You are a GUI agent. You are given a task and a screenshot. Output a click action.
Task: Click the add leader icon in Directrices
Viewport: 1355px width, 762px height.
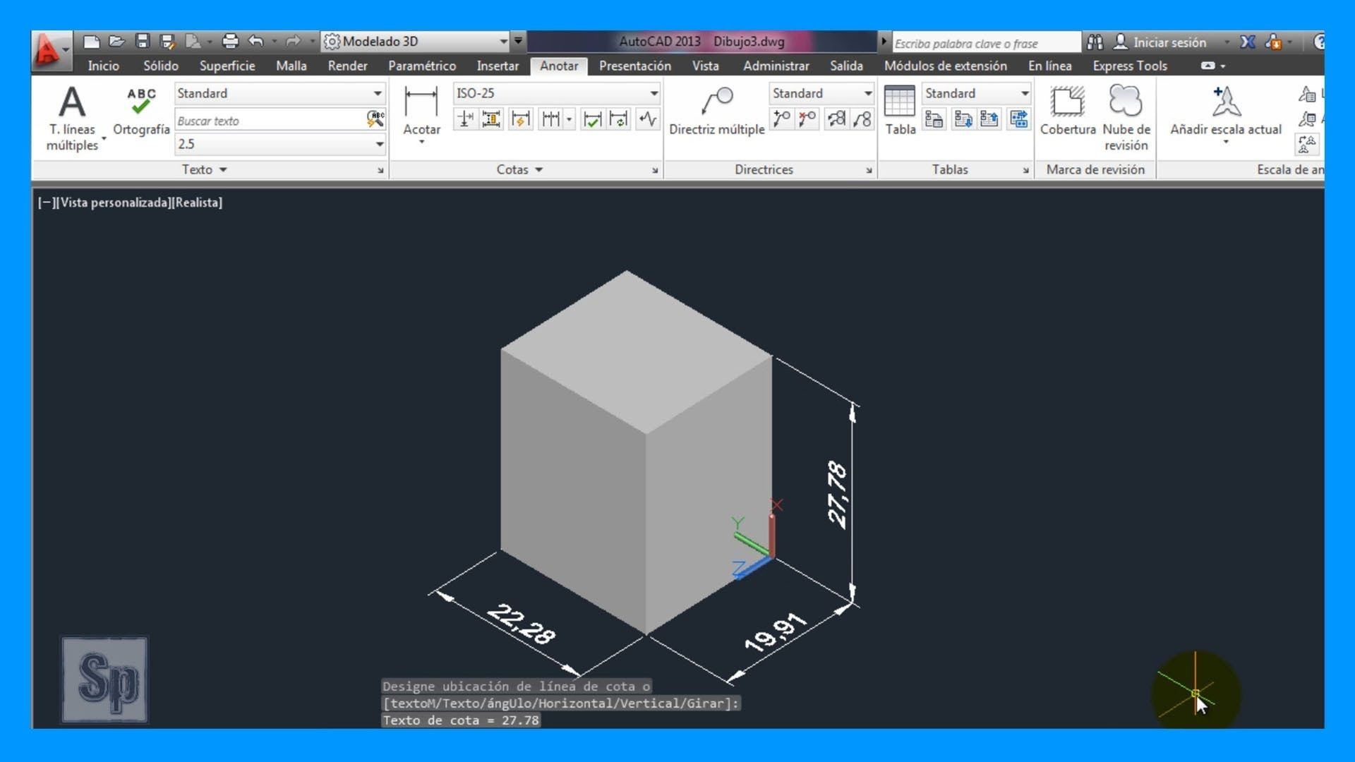tap(781, 119)
